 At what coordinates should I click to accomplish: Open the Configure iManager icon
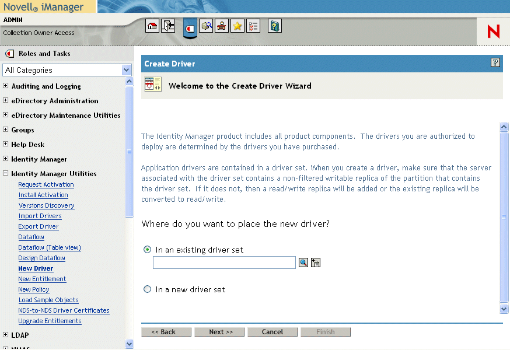222,26
